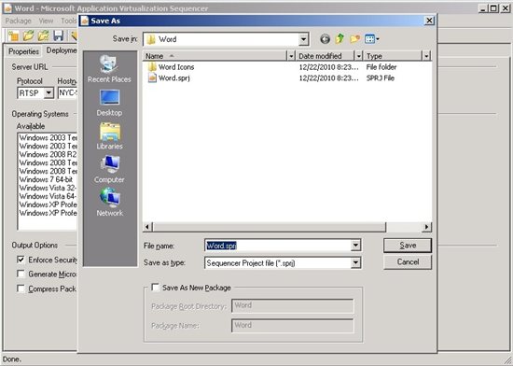Click the File folder type cell
Screen dimensions: 513x366
tap(381, 67)
